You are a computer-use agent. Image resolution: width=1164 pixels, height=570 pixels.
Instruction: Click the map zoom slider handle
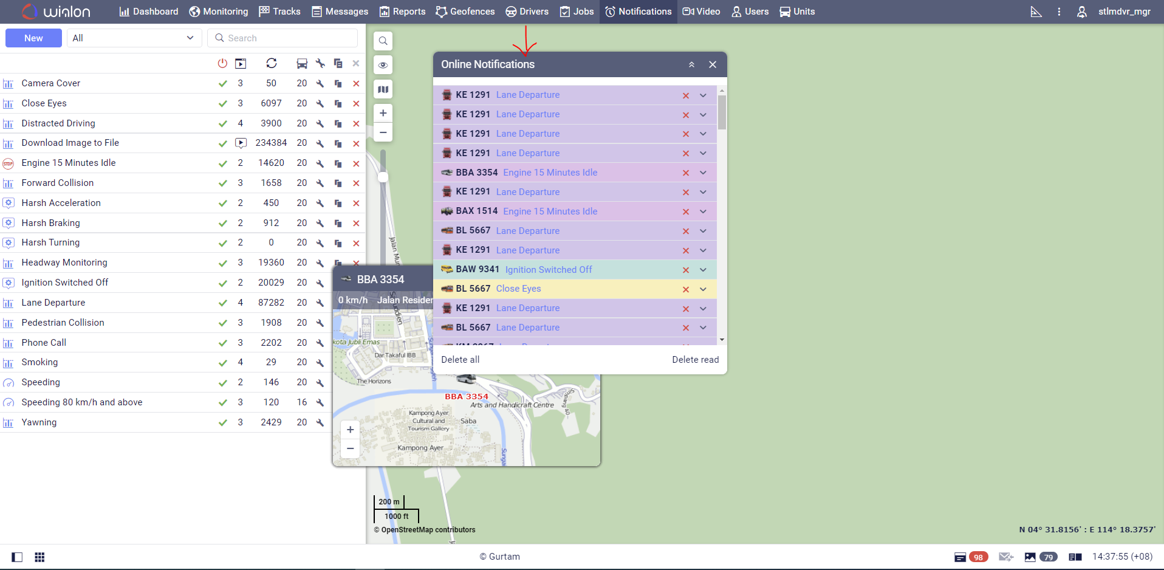click(x=383, y=177)
